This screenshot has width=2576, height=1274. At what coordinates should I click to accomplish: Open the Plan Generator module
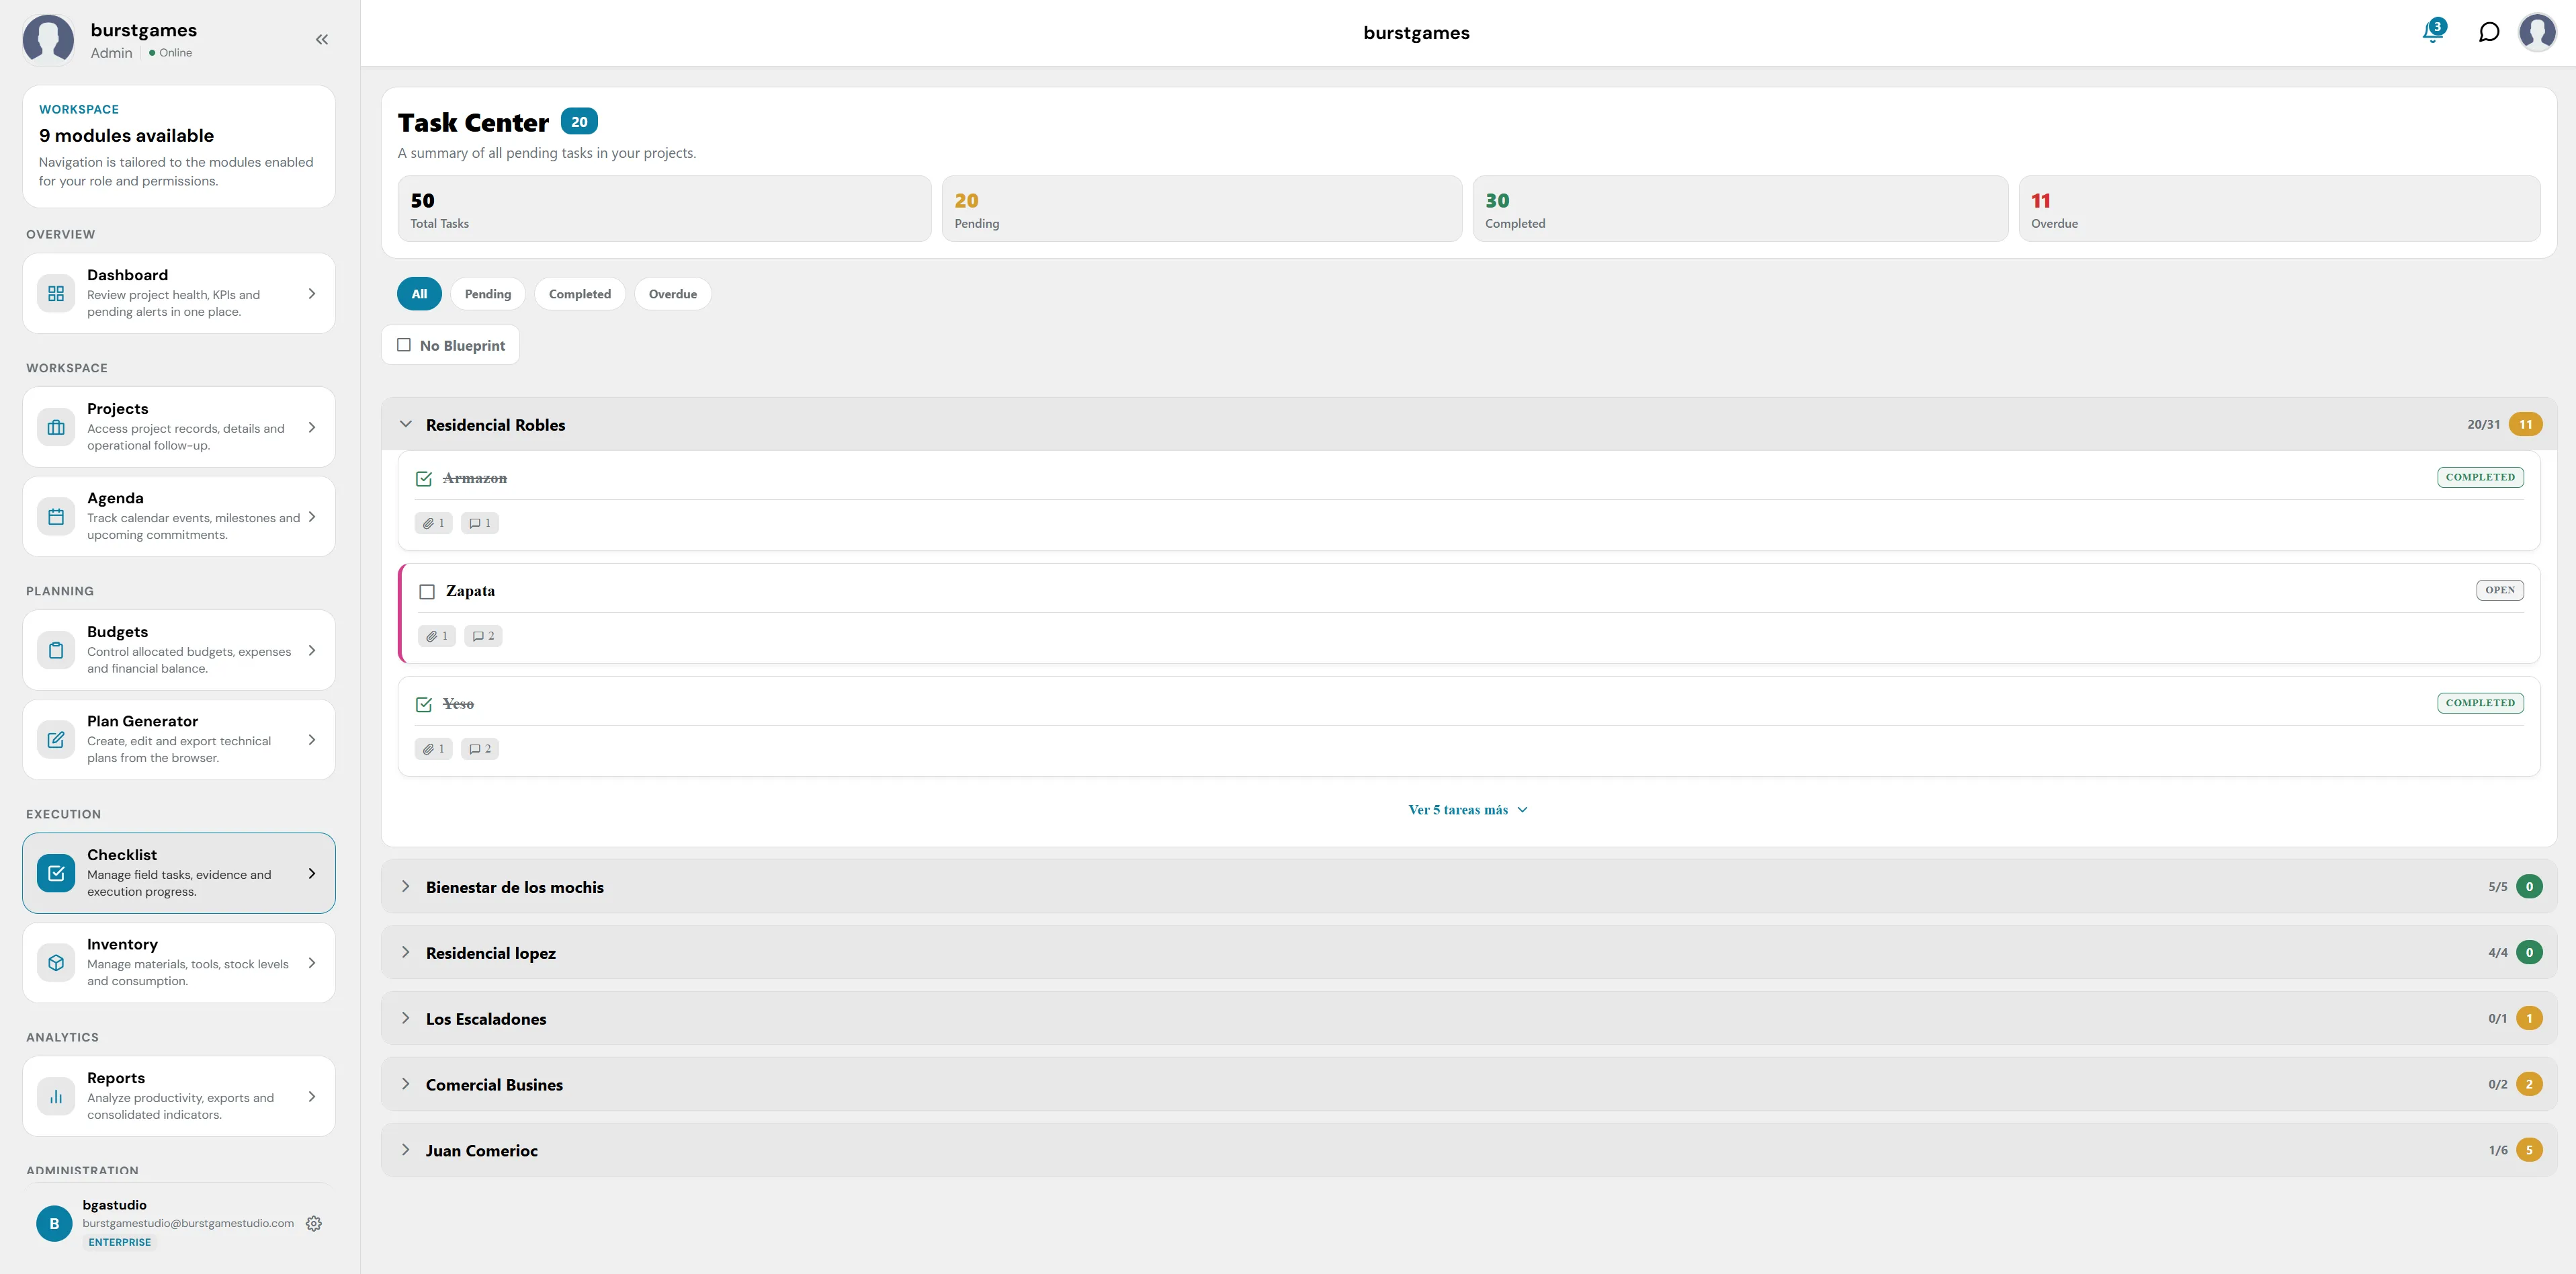(179, 739)
